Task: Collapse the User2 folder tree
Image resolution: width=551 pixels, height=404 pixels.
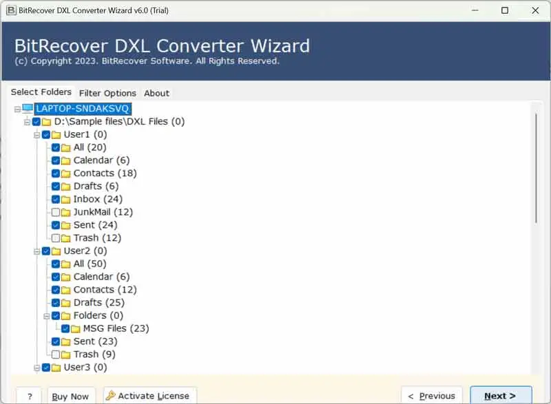Action: point(37,251)
